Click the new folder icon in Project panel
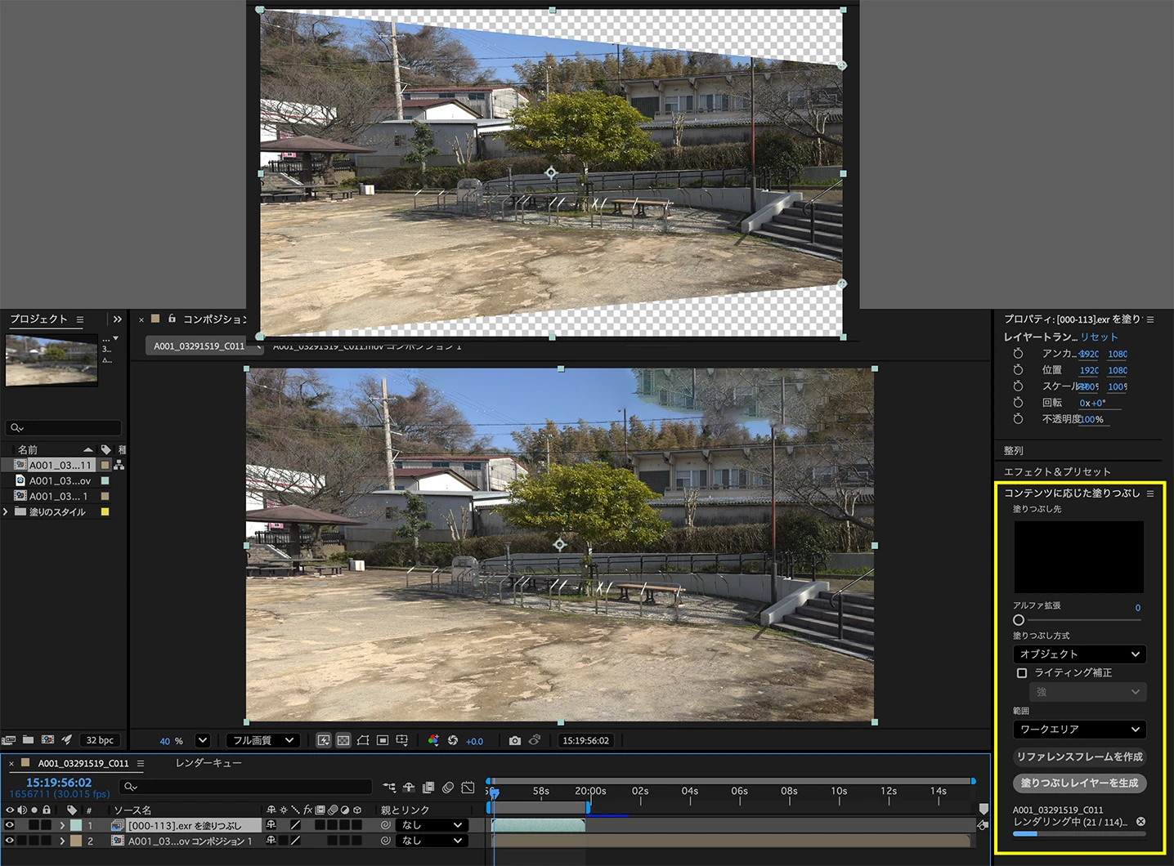The height and width of the screenshot is (866, 1174). [28, 739]
